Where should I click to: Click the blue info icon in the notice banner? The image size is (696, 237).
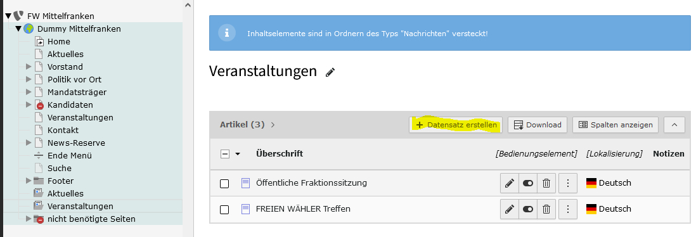(227, 34)
